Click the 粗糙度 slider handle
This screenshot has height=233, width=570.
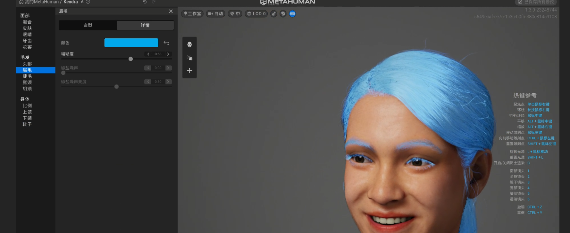130,59
